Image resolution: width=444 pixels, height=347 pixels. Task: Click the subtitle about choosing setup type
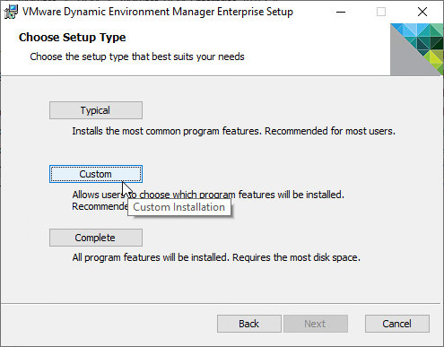click(137, 56)
